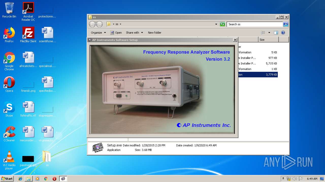The width and height of the screenshot is (325, 182).
Task: Sort files by the Size column header
Action: [268, 40]
